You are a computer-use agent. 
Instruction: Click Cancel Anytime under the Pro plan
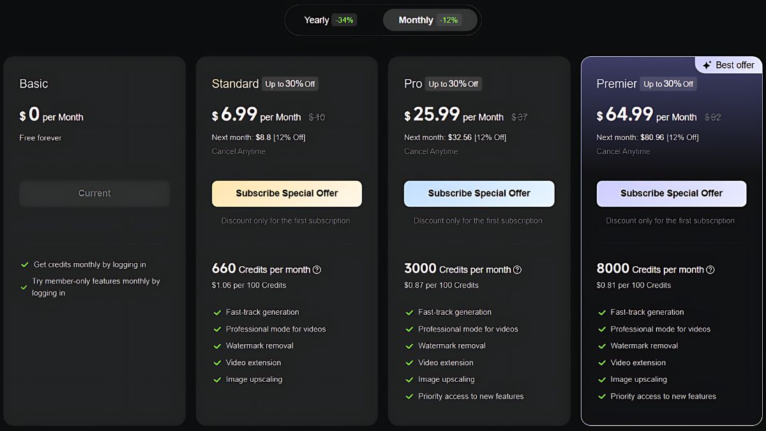[431, 151]
